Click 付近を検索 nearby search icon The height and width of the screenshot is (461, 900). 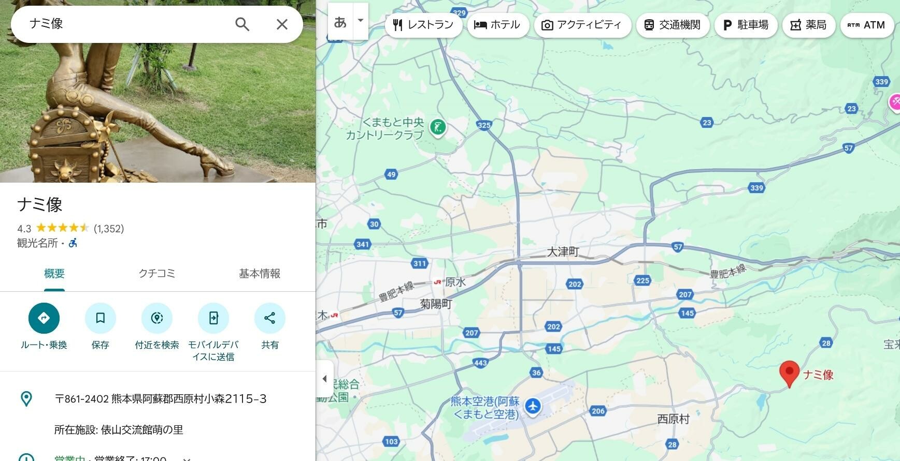(x=157, y=318)
